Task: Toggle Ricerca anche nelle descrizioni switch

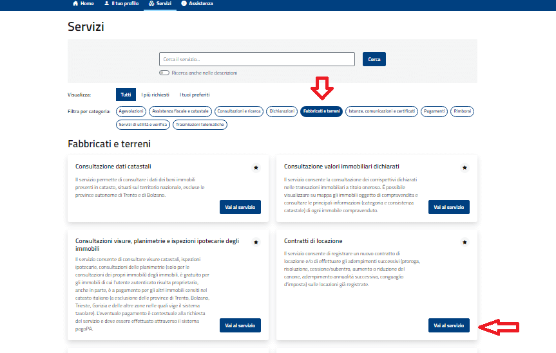Action: coord(164,73)
